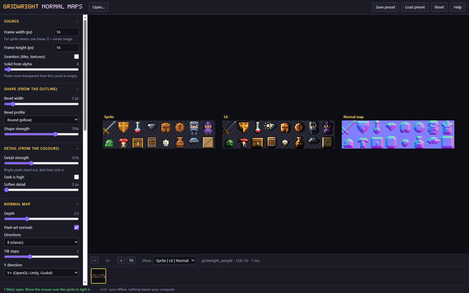Click the sword sprite in Sprite panel
Viewport: 469px width, 293px height.
110,127
